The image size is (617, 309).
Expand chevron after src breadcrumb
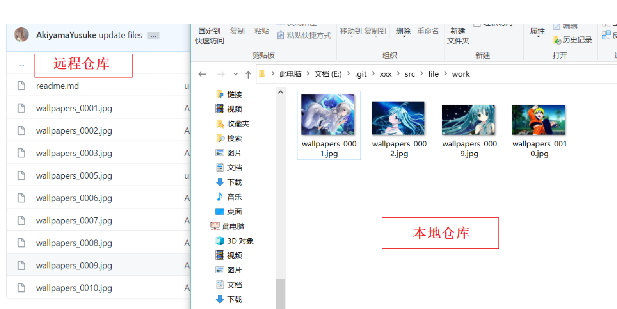coord(421,73)
